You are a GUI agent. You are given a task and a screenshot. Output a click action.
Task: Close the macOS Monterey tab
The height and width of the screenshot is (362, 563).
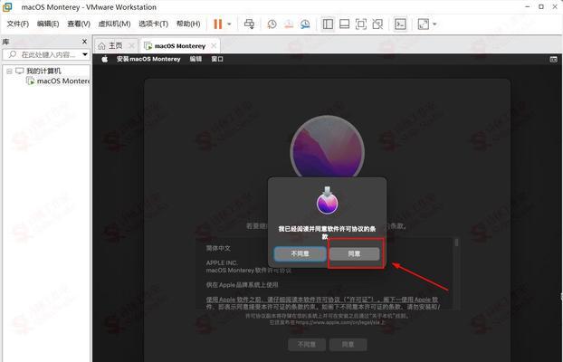point(214,45)
